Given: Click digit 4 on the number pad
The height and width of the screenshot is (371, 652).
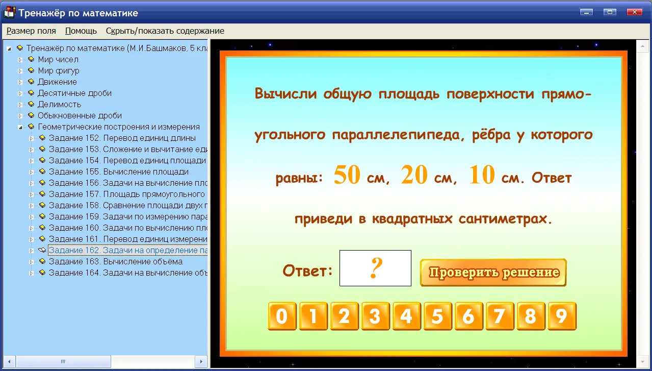Looking at the screenshot, I should pos(406,316).
